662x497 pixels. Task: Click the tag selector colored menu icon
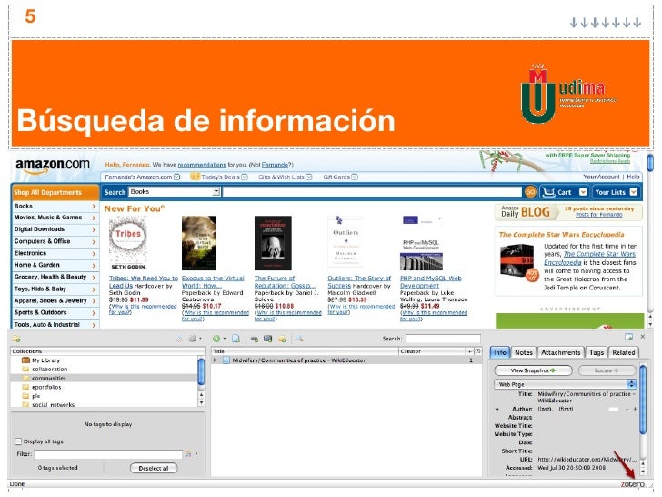(188, 454)
